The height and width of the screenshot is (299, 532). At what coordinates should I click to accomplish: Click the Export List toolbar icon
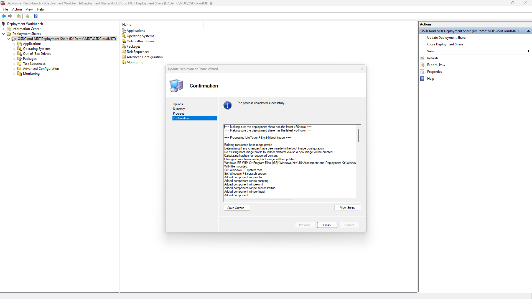[27, 16]
